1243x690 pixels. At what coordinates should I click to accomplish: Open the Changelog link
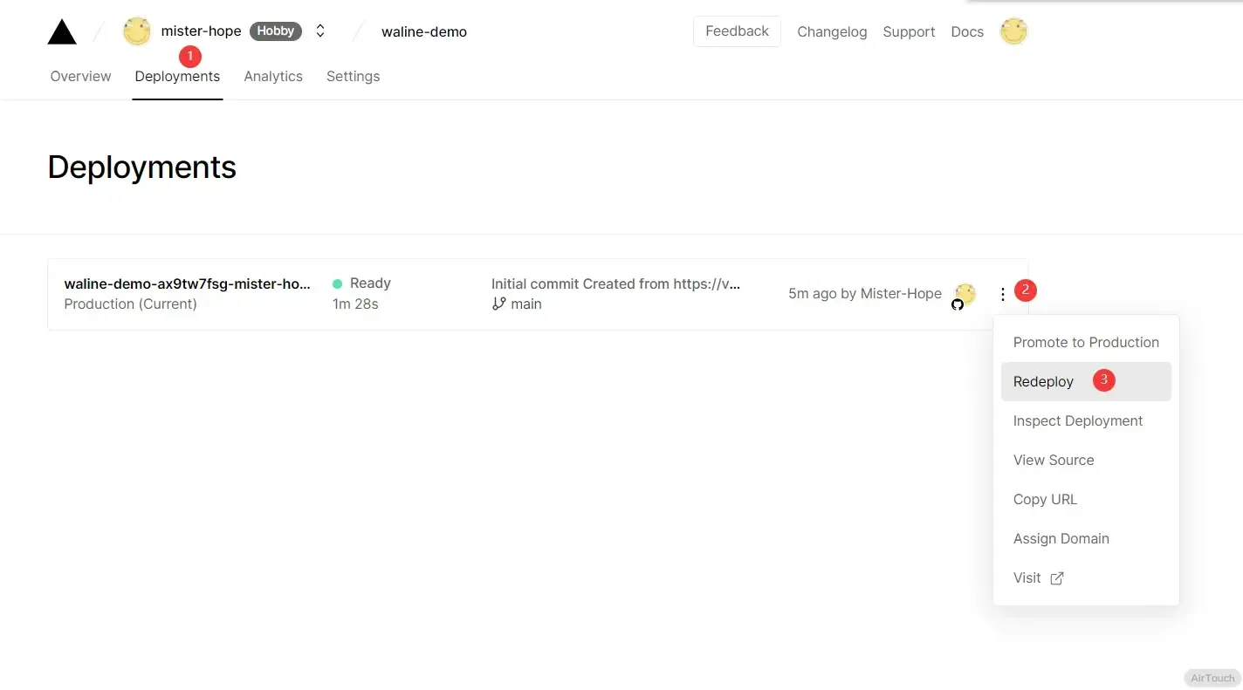[832, 32]
